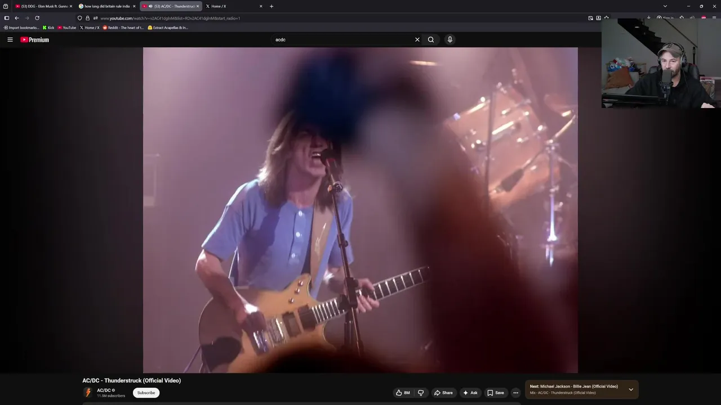Screen dimensions: 721x405
Task: Open the tab manager icon in the tab strip
Action: pos(6,6)
